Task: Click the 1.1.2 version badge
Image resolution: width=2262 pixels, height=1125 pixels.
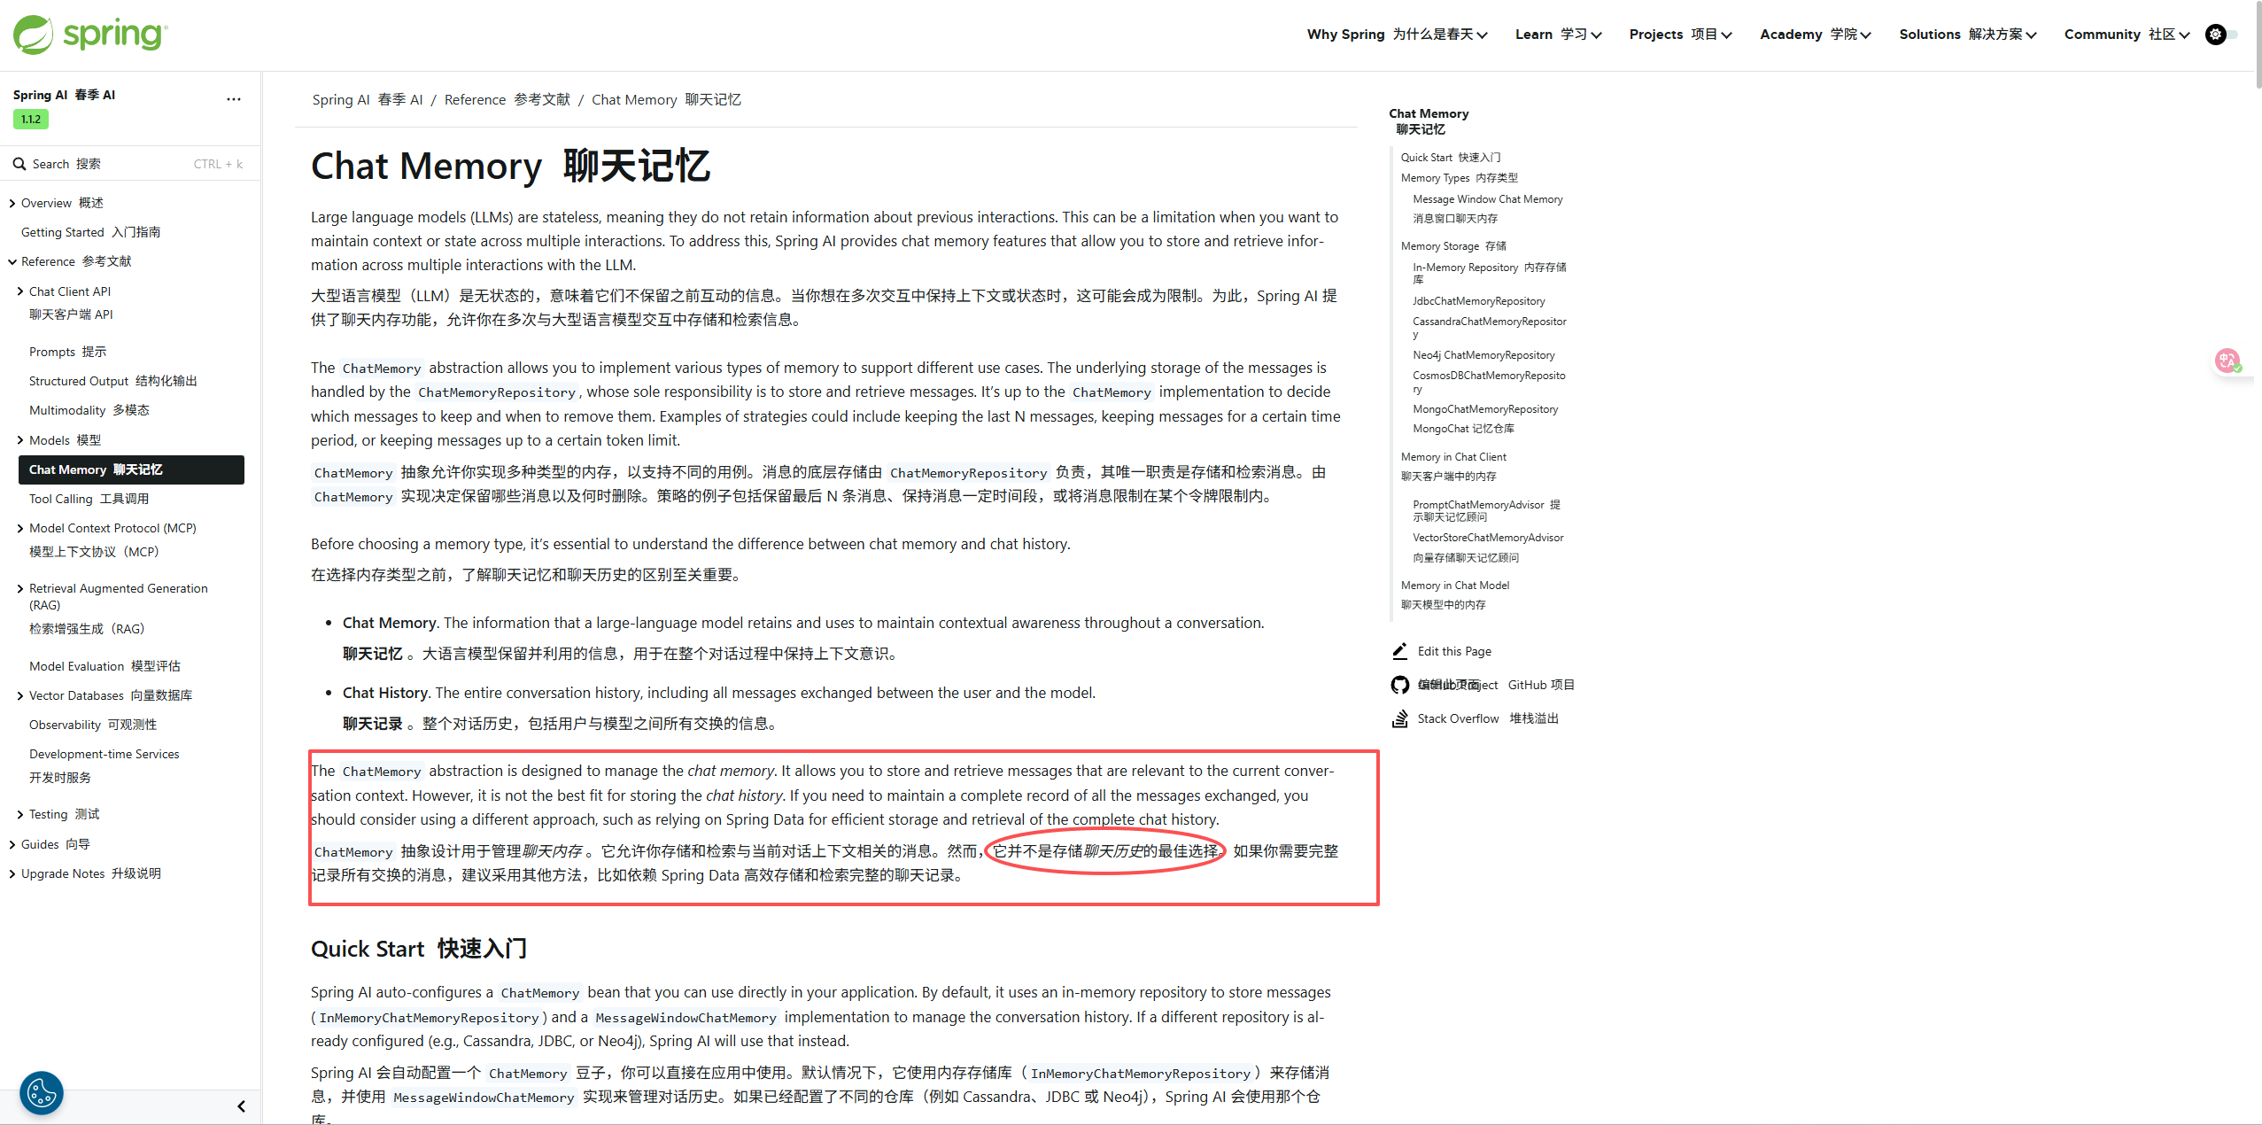Action: pos(31,120)
